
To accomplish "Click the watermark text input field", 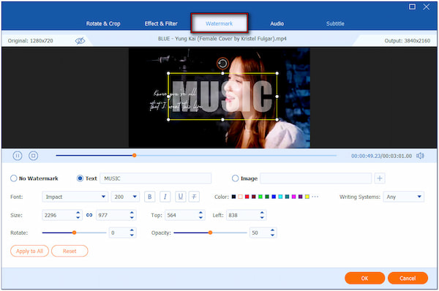I will coord(155,178).
